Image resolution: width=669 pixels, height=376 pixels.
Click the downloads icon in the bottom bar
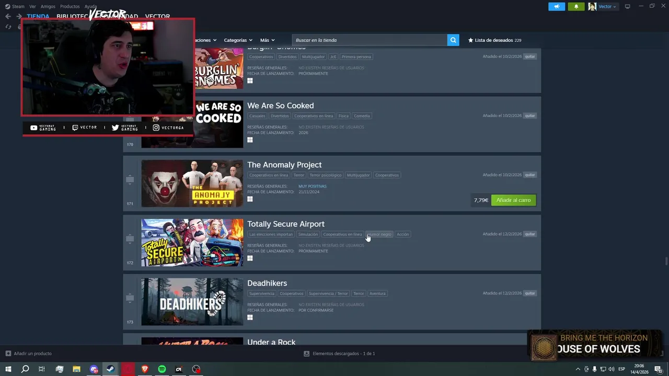pos(306,354)
